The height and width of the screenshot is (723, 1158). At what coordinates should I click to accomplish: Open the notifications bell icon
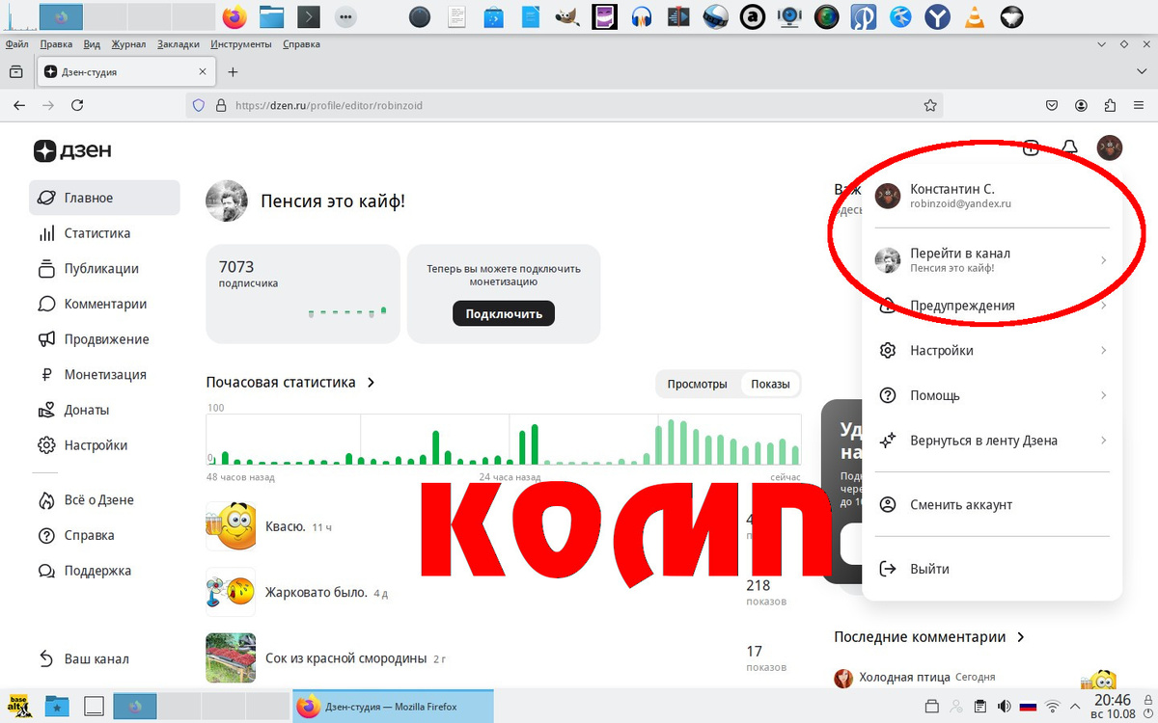(x=1069, y=147)
